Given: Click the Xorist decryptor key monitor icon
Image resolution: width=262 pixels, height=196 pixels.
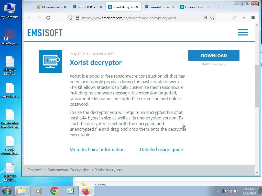Looking at the screenshot, I should point(50,62).
